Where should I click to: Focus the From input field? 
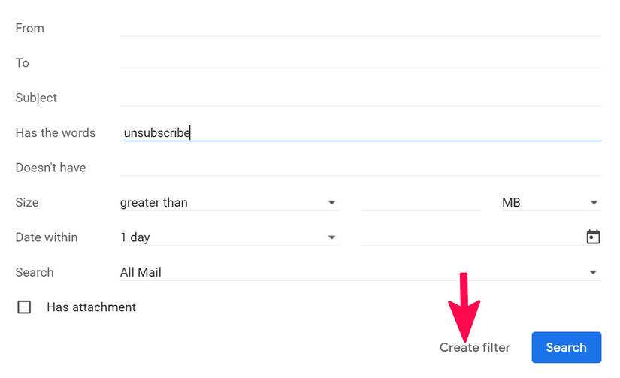click(360, 27)
